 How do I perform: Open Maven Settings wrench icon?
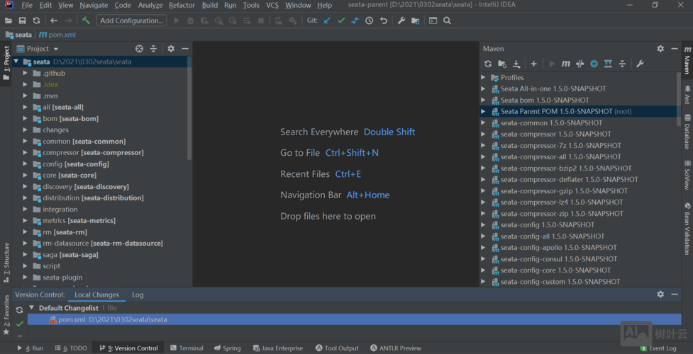[640, 64]
